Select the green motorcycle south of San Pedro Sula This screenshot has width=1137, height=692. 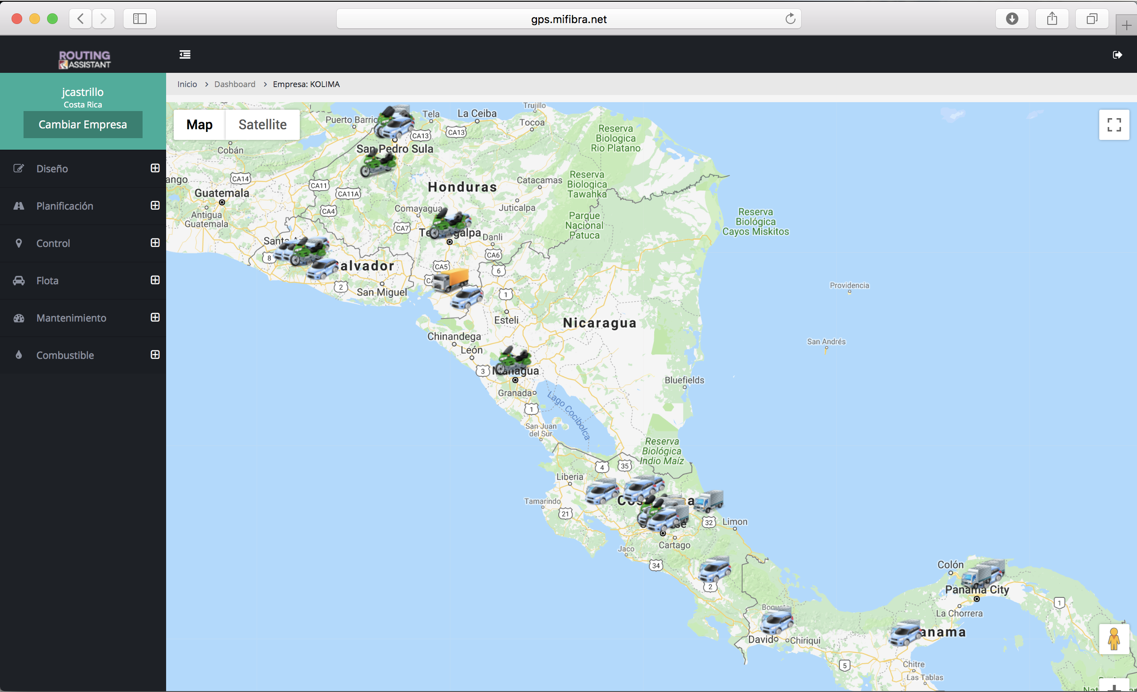[x=378, y=163]
